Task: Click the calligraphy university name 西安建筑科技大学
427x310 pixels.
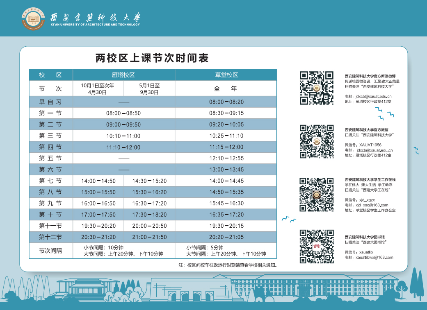Action: coord(95,17)
